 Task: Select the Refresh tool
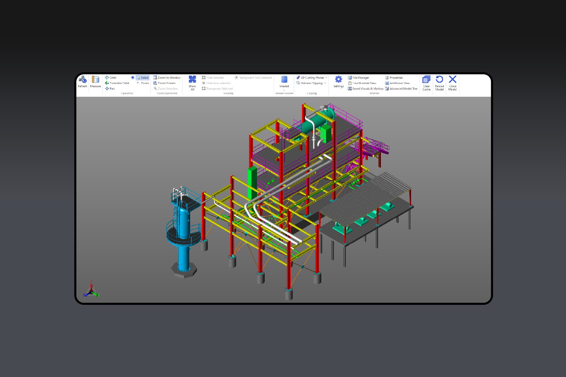(x=83, y=82)
